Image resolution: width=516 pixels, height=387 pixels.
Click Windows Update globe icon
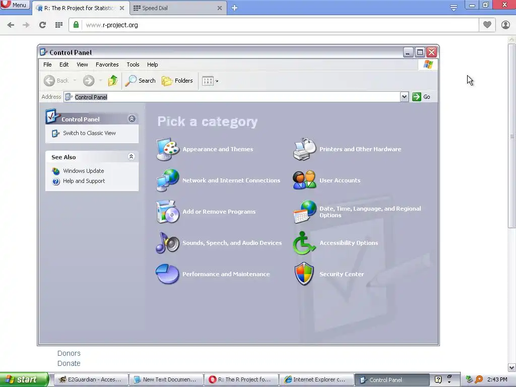click(x=56, y=171)
